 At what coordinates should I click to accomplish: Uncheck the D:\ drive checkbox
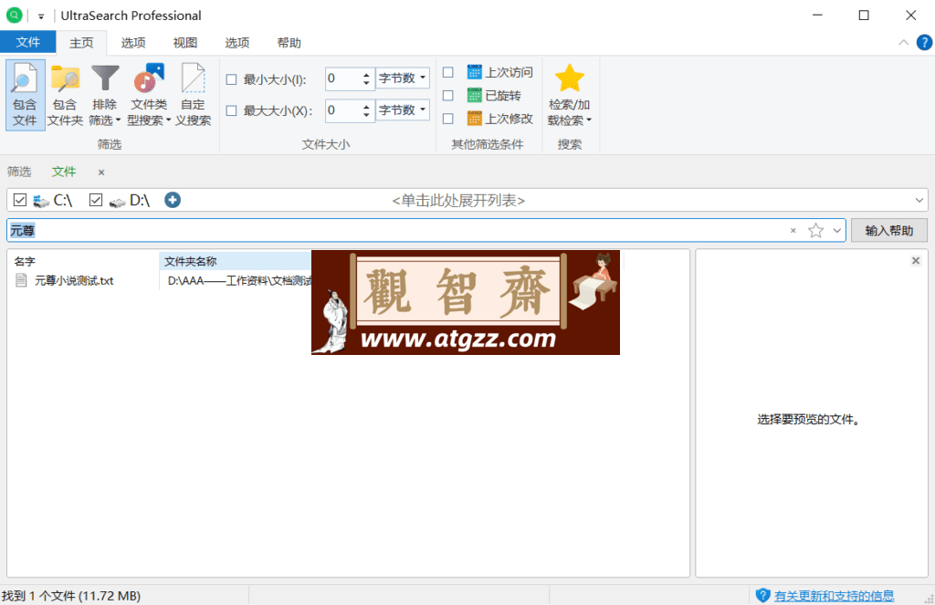click(x=95, y=200)
